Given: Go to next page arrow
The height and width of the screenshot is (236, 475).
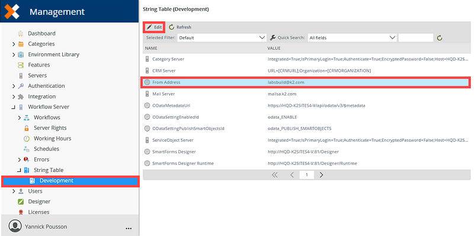Looking at the screenshot, I should [322, 175].
